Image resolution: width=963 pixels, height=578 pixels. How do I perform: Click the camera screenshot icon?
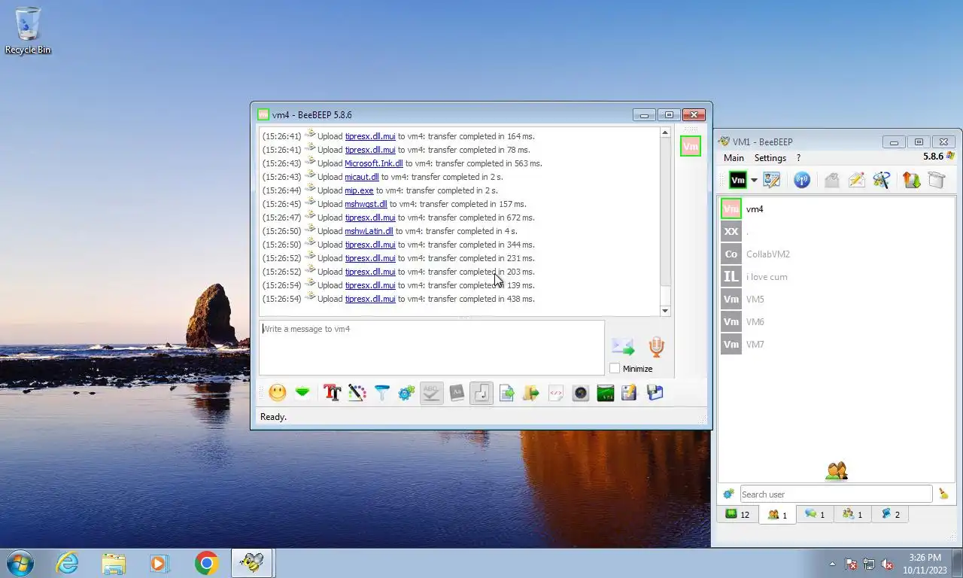[581, 393]
